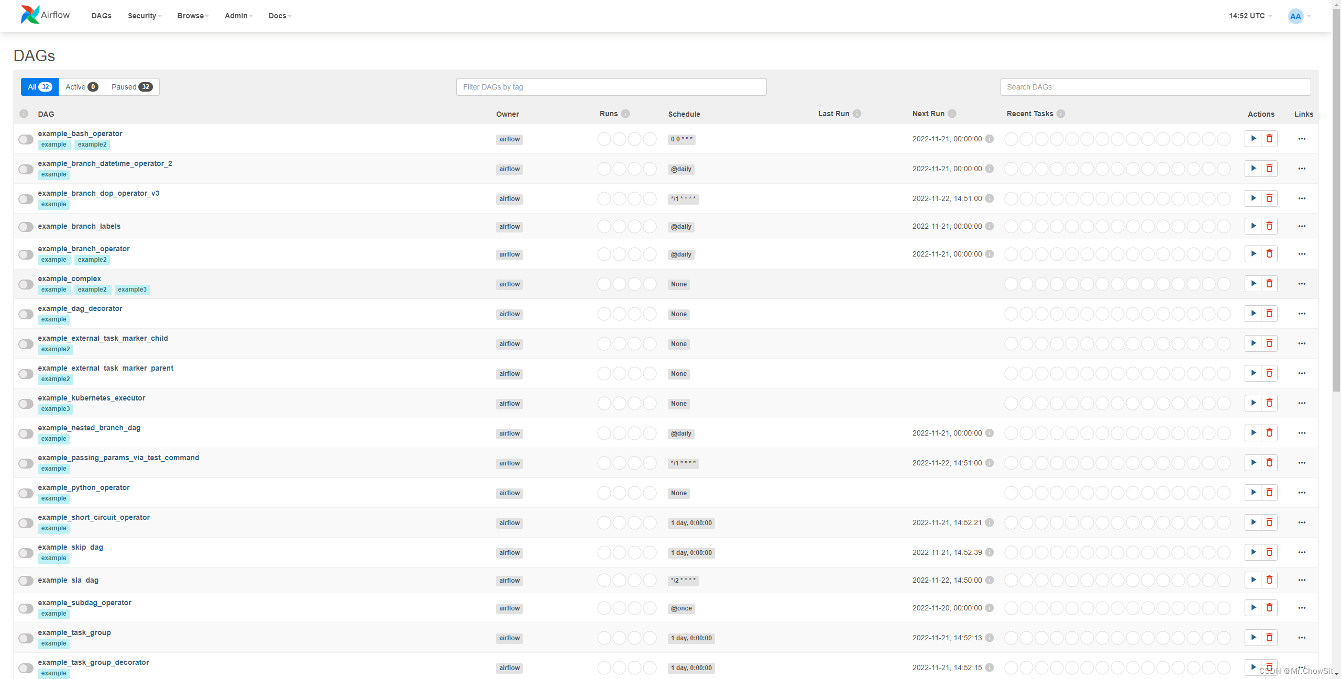Toggle the example_complex DAG pause switch
The width and height of the screenshot is (1341, 679).
[x=26, y=284]
